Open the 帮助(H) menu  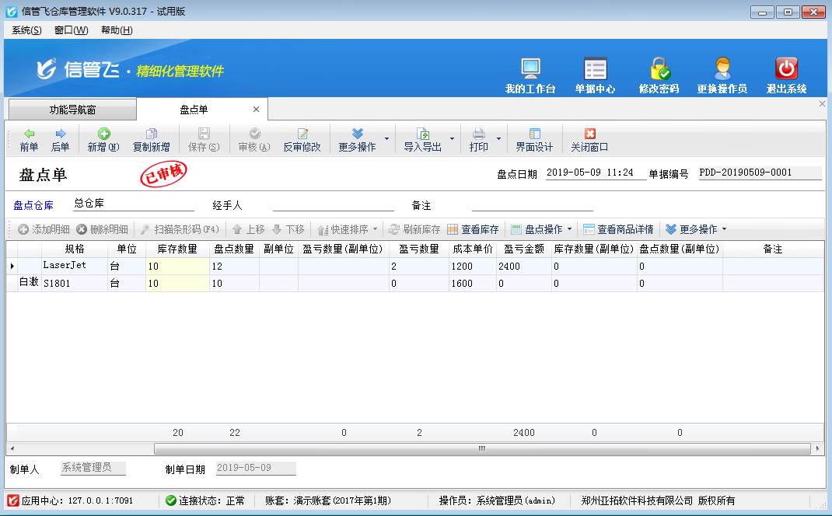pos(117,30)
